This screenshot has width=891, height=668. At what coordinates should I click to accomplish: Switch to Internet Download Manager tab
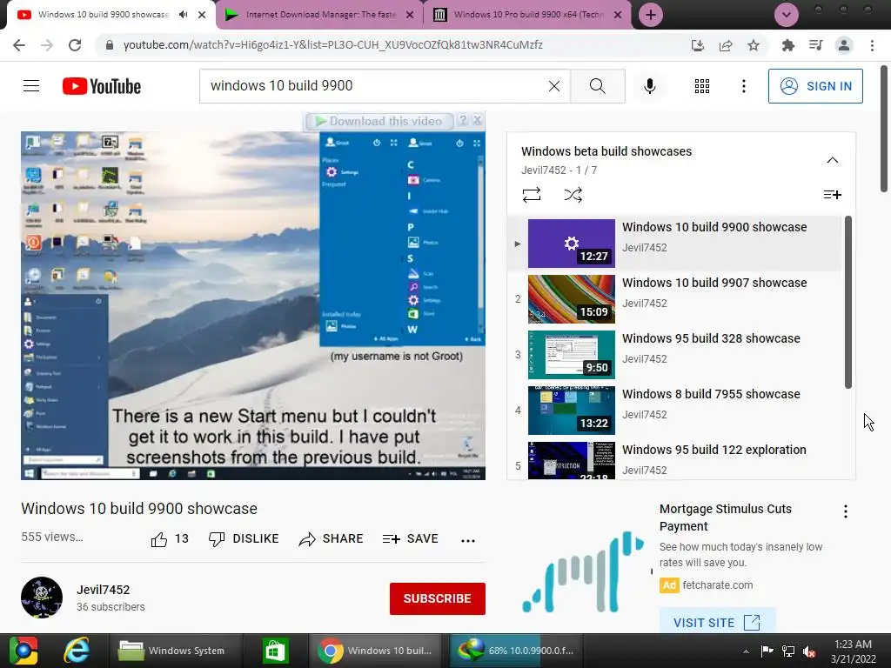[x=319, y=15]
